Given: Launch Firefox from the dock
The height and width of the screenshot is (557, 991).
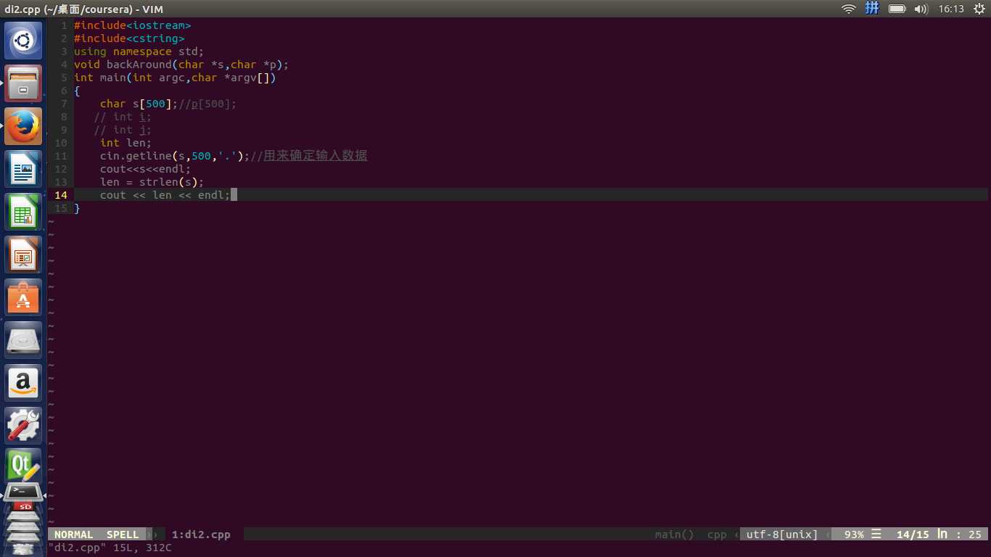Looking at the screenshot, I should (23, 126).
